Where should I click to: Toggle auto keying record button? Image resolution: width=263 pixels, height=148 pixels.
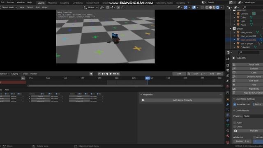click(91, 74)
